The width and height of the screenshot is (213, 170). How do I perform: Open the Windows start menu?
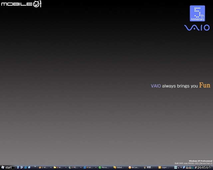coord(7,167)
